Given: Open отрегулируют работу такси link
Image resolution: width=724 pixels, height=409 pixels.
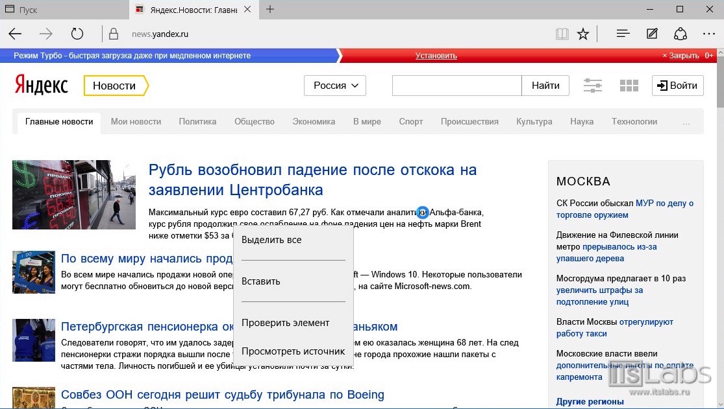Looking at the screenshot, I should pos(614,328).
